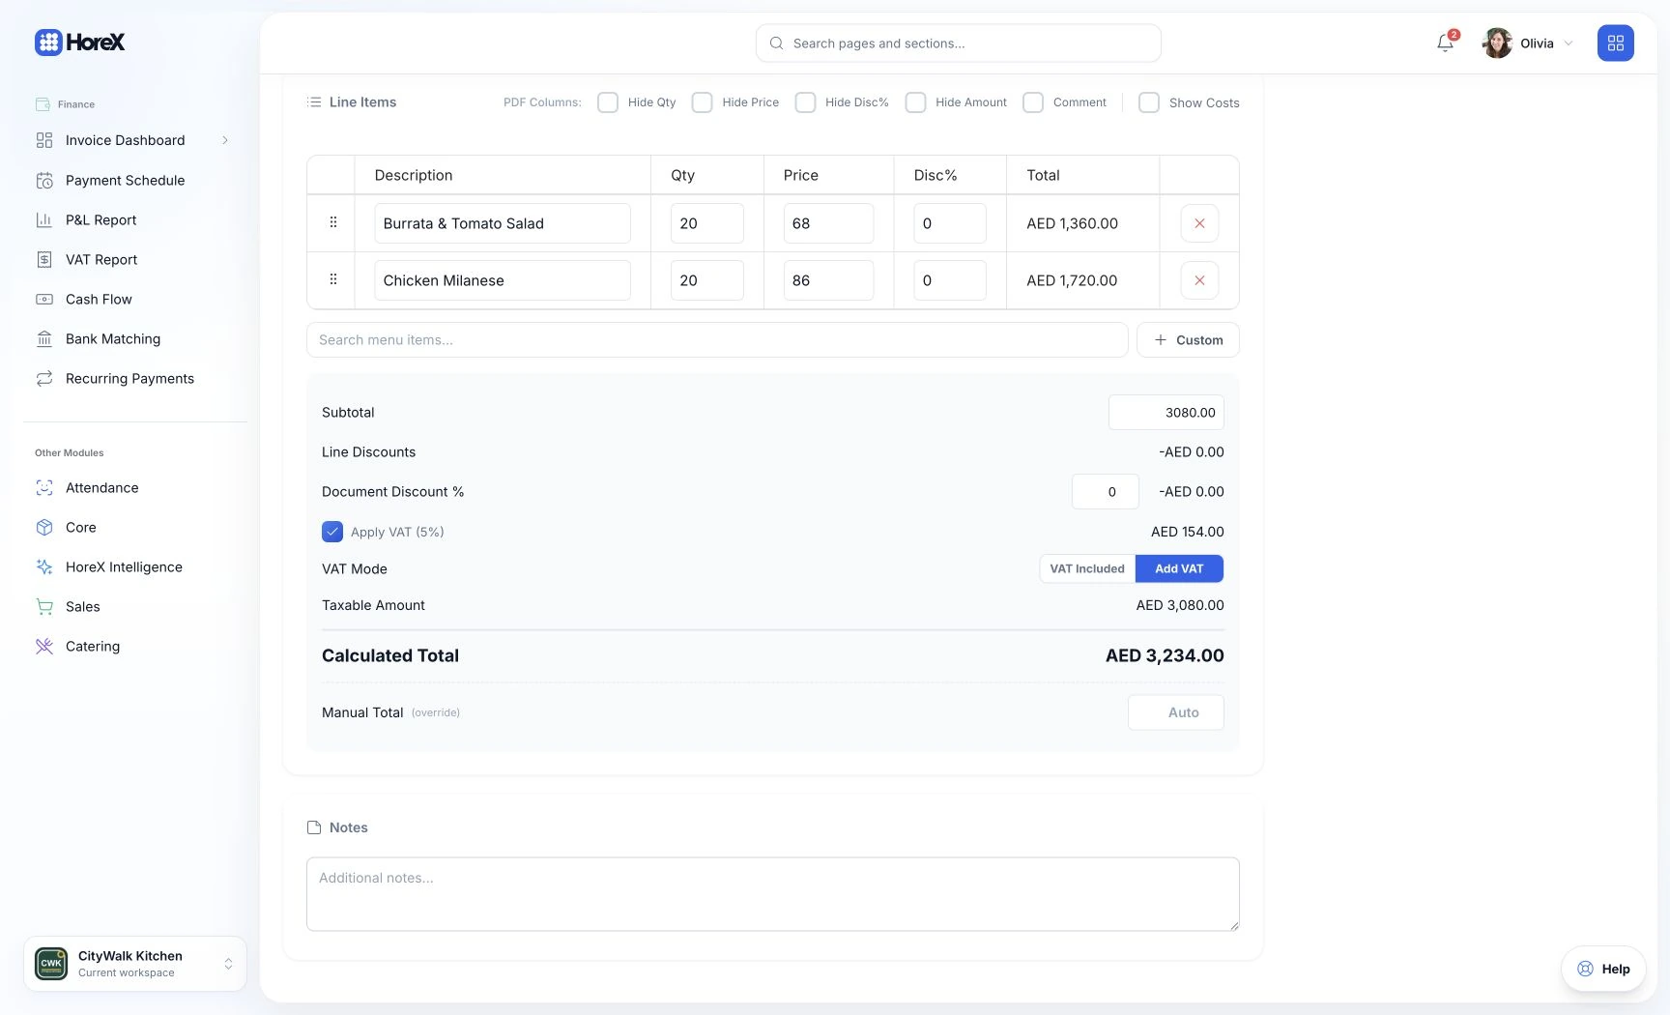Viewport: 1670px width, 1015px height.
Task: Expand Invoice Dashboard submenu chevron
Action: pyautogui.click(x=225, y=140)
